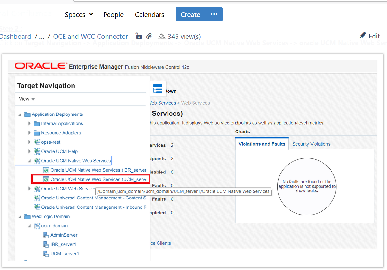Select ucm_domain tree item
The width and height of the screenshot is (387, 270).
[55, 226]
